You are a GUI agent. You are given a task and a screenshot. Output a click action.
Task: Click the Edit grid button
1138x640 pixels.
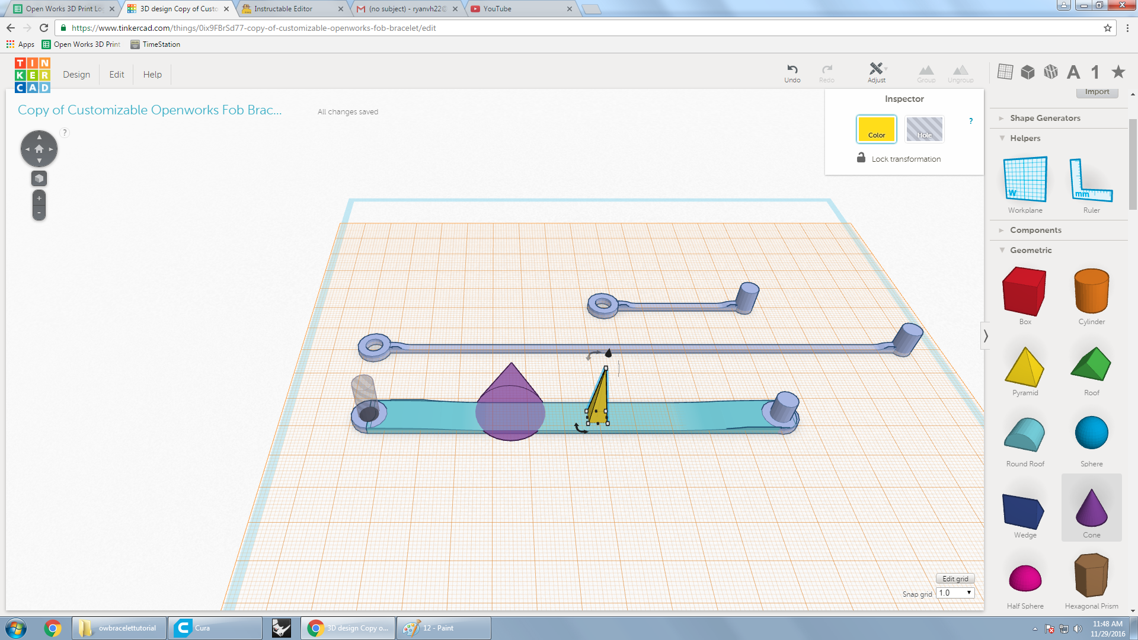pyautogui.click(x=955, y=579)
